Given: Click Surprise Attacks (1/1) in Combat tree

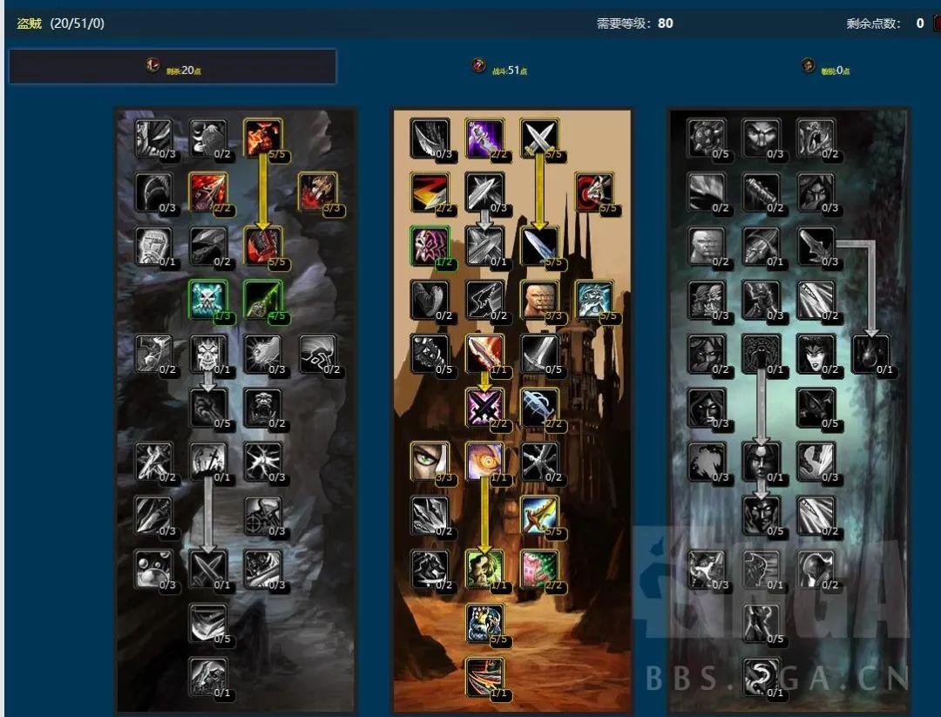Looking at the screenshot, I should coord(484,569).
